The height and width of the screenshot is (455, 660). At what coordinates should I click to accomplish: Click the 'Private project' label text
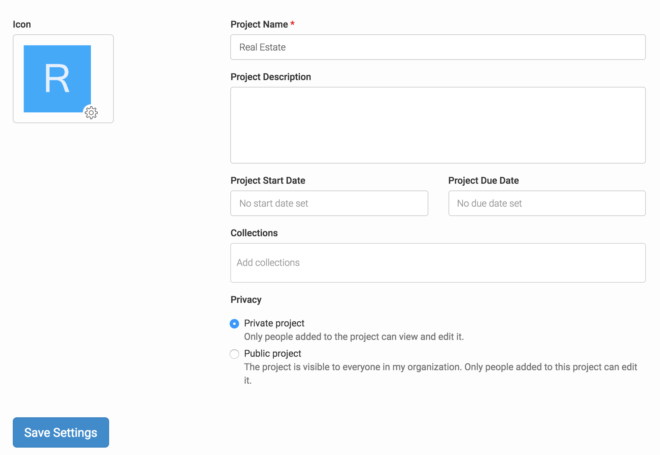(274, 323)
